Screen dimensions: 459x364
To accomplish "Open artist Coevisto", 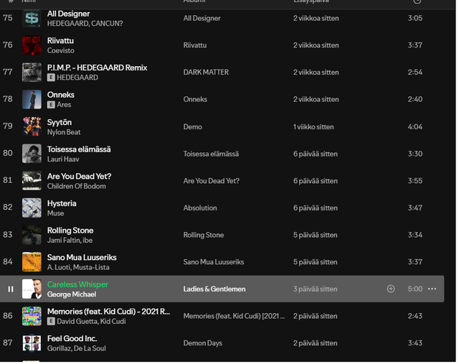I will [60, 50].
